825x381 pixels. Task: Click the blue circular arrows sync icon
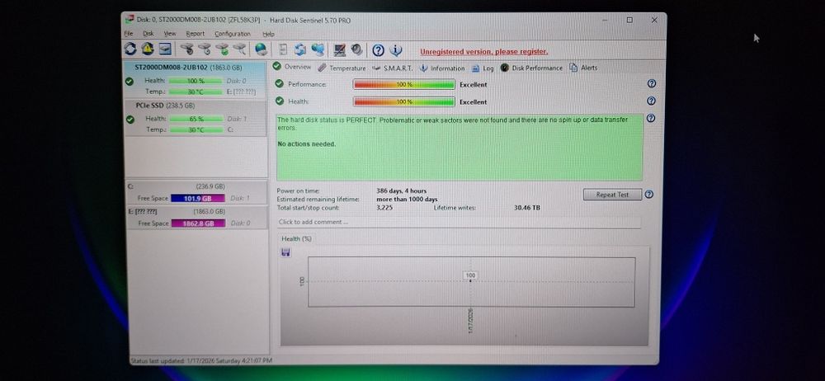pos(300,49)
